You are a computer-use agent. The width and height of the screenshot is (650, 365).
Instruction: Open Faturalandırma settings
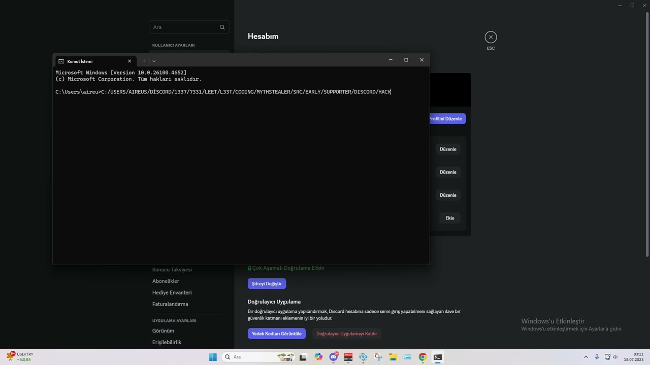pos(170,304)
